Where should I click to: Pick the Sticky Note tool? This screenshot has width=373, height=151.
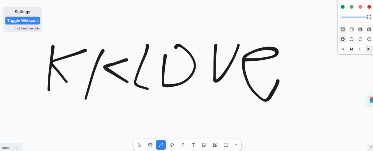tap(204, 145)
